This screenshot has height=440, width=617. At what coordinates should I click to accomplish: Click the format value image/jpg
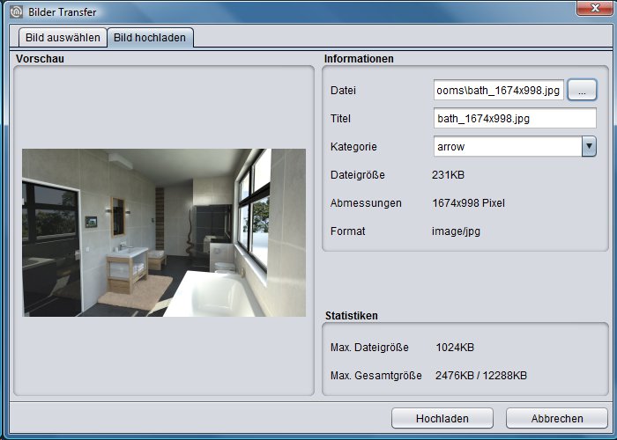point(456,231)
